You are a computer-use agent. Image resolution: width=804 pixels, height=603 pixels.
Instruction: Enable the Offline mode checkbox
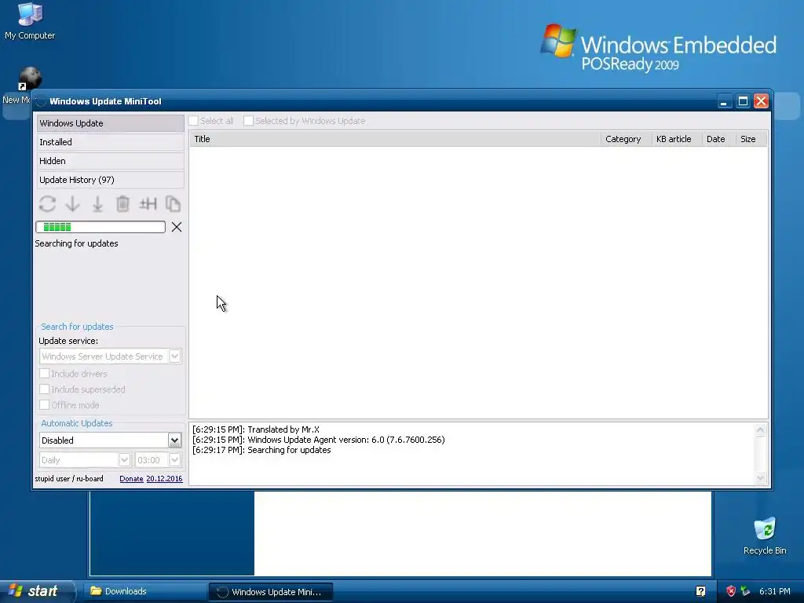(x=45, y=405)
